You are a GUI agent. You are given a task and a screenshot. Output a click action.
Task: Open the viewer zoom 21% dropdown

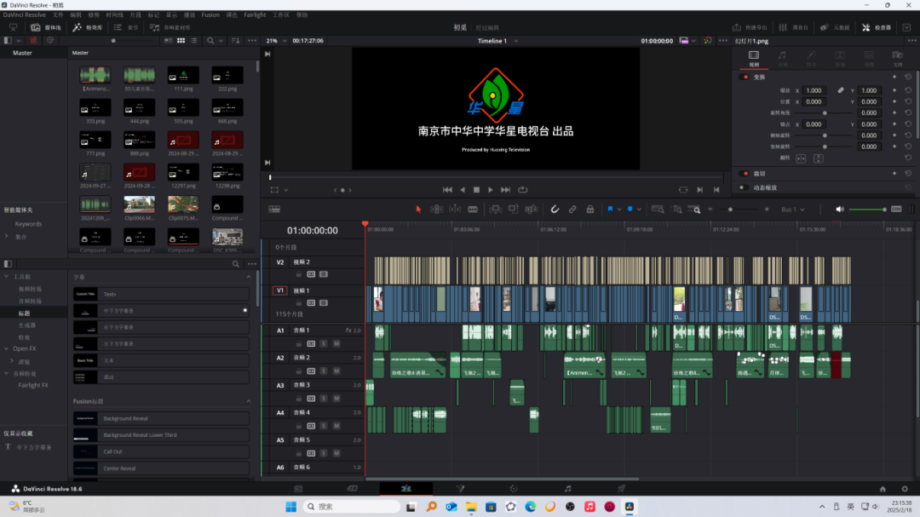276,41
